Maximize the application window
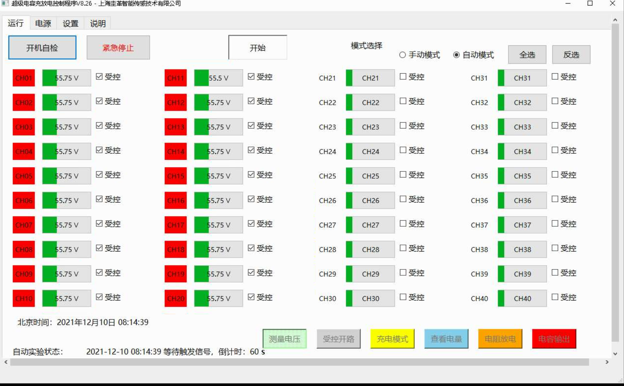624x386 pixels. click(590, 4)
